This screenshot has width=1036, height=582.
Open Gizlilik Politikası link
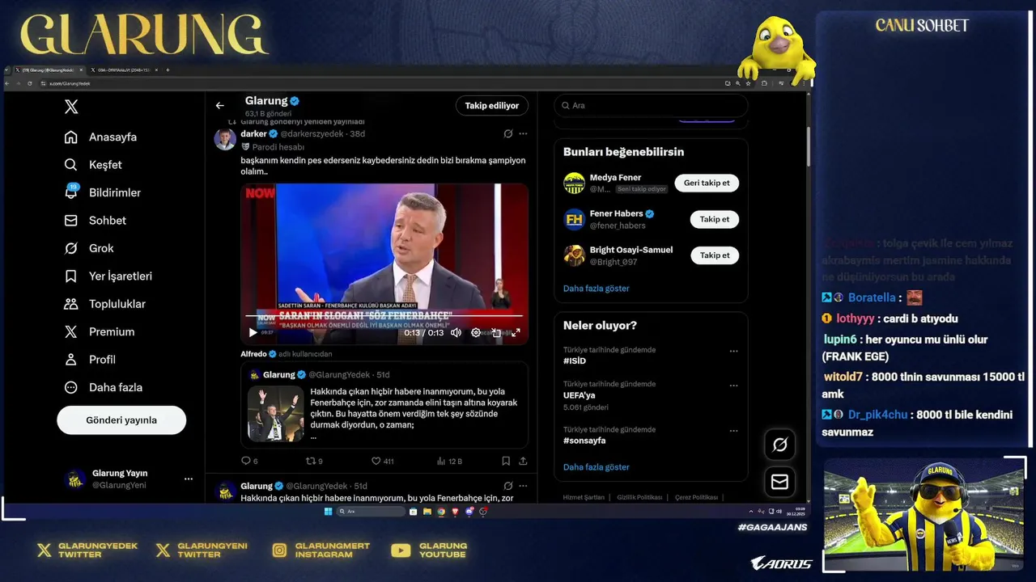[x=639, y=497]
